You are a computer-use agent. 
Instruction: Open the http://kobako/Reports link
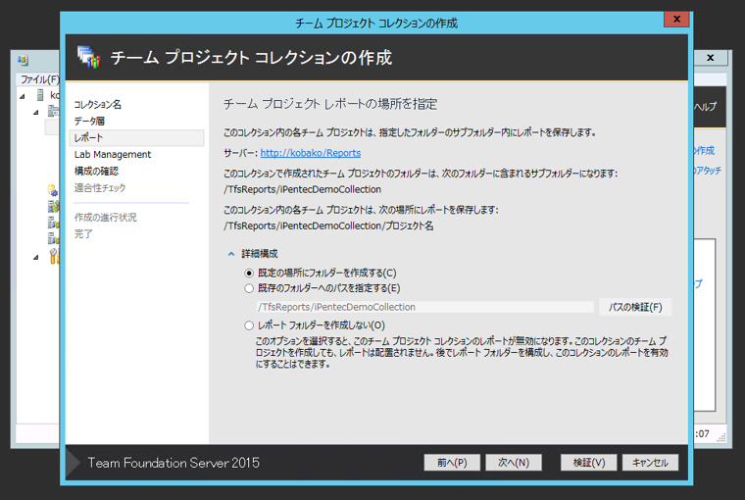coord(311,153)
